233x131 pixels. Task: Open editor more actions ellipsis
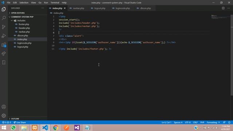(x=229, y=8)
